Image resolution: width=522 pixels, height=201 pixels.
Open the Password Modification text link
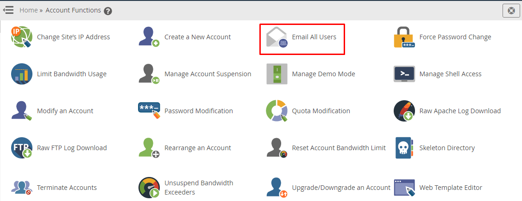click(198, 111)
